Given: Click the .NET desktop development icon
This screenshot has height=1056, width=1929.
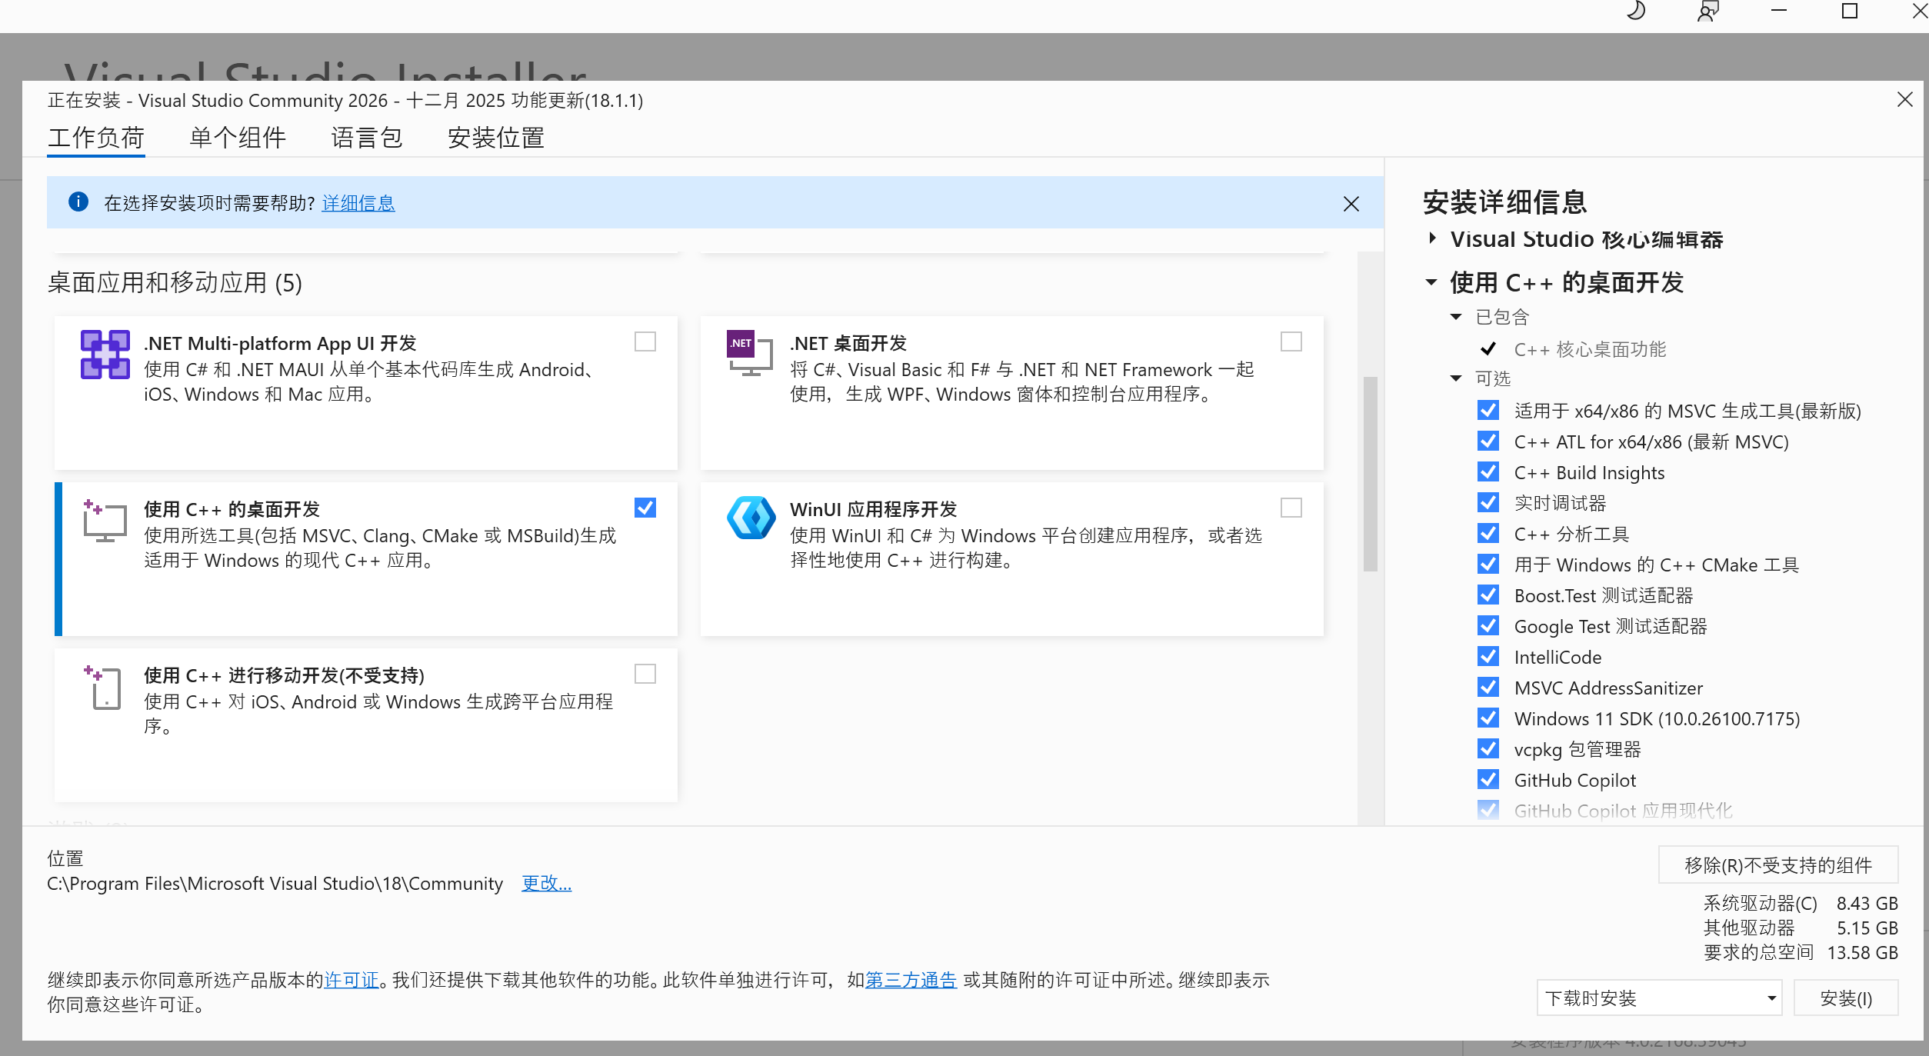Looking at the screenshot, I should click(x=749, y=353).
